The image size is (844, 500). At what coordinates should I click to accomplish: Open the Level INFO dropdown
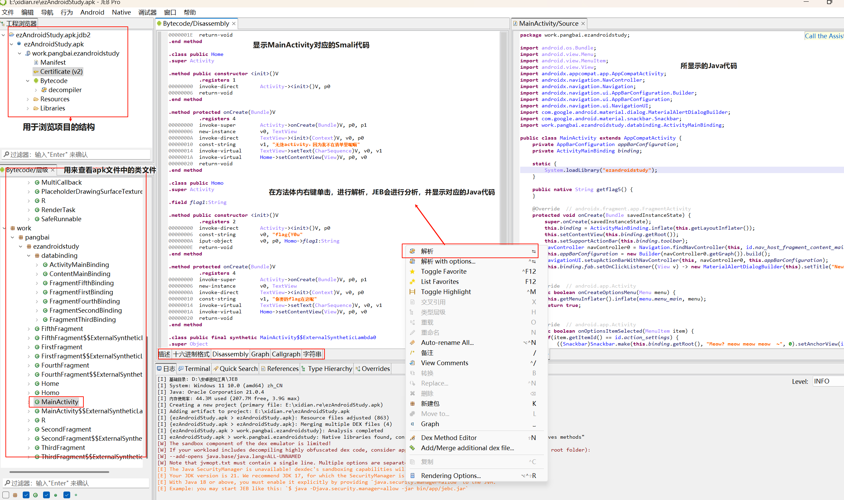tap(827, 381)
